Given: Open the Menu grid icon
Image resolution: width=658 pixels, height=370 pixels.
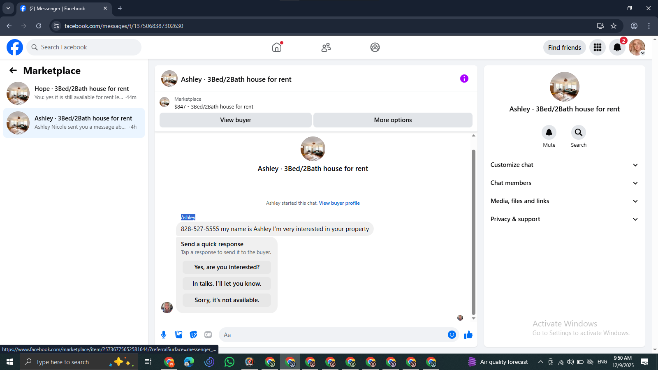Looking at the screenshot, I should [598, 47].
